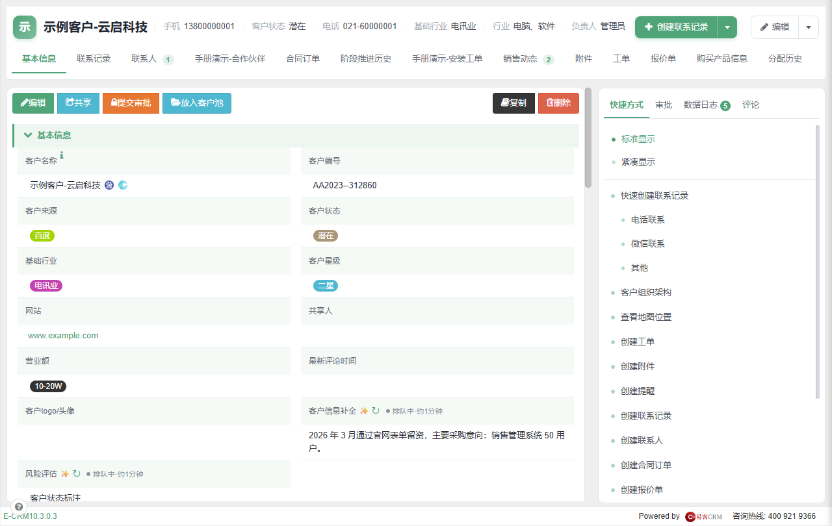
Task: Collapse the 基本信息 section chevron
Action: click(x=28, y=135)
